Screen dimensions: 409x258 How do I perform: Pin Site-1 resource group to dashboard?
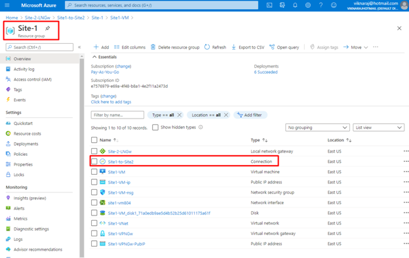47,28
